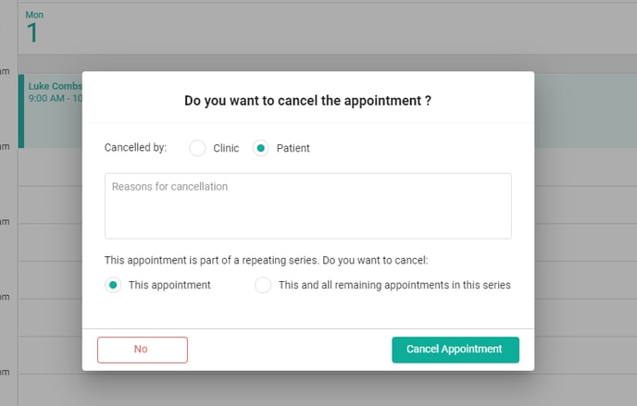Click the "Mon" day label
Screen dimensions: 637x406
pyautogui.click(x=34, y=15)
